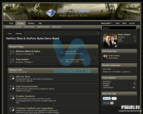Viewport: 143px width, 114px height.
Task: Open the Help tab
Action: (40, 23)
